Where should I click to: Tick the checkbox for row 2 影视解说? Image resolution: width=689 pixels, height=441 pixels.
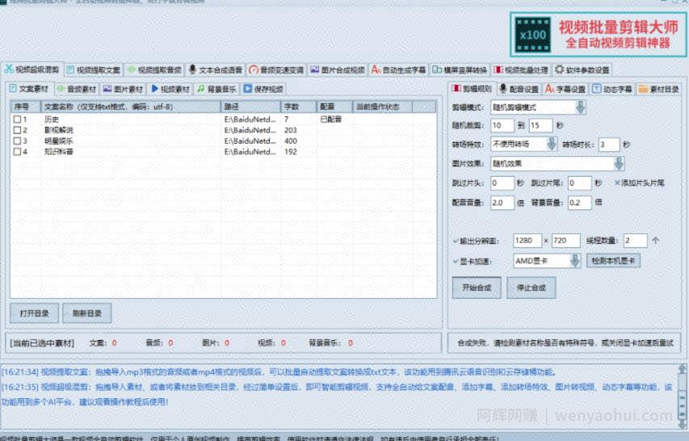17,130
